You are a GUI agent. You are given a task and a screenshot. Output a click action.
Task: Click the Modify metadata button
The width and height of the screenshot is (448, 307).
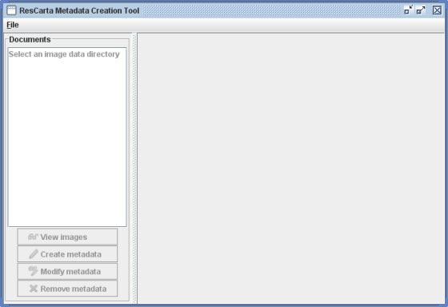pyautogui.click(x=67, y=271)
